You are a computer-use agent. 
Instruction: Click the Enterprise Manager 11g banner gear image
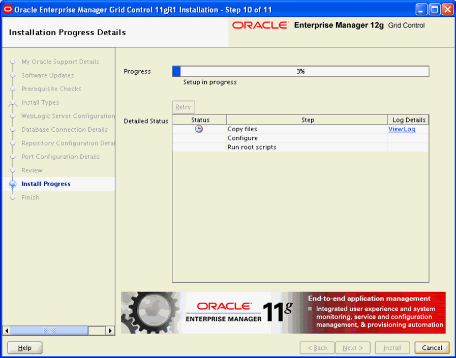pos(150,312)
